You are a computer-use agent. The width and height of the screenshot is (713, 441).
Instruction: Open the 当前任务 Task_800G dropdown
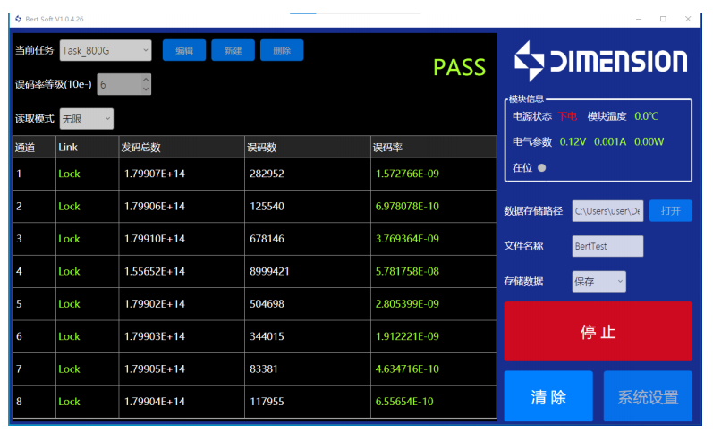click(106, 50)
